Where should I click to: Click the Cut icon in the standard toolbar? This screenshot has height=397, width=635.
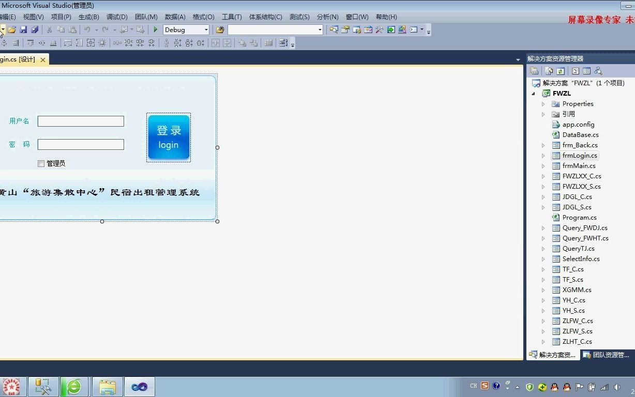[x=50, y=29]
